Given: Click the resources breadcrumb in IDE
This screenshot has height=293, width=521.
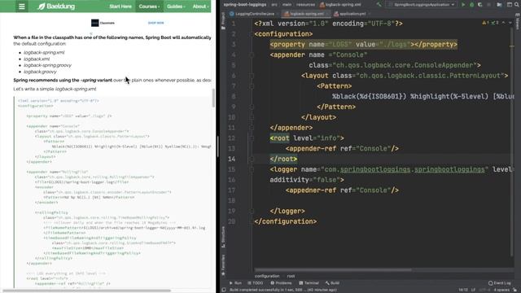Looking at the screenshot, I should [x=305, y=5].
